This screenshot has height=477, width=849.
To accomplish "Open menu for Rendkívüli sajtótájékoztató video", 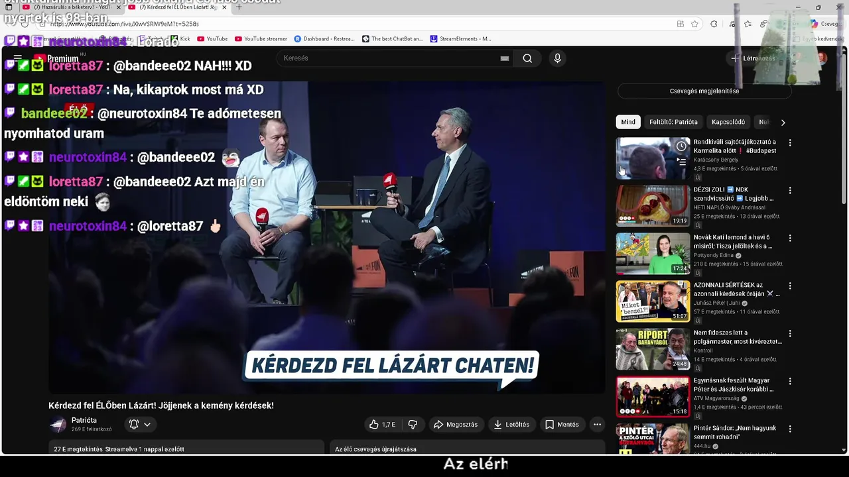I will pos(790,142).
